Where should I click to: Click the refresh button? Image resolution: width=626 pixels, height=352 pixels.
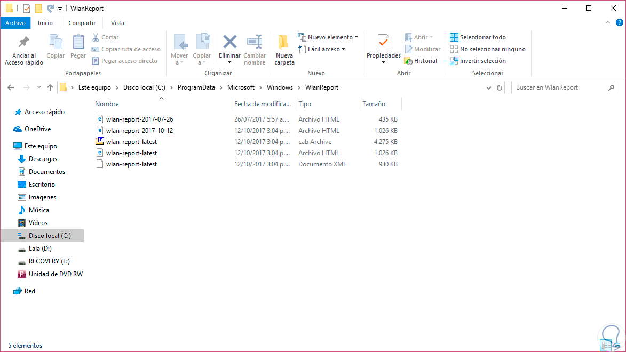click(x=500, y=88)
